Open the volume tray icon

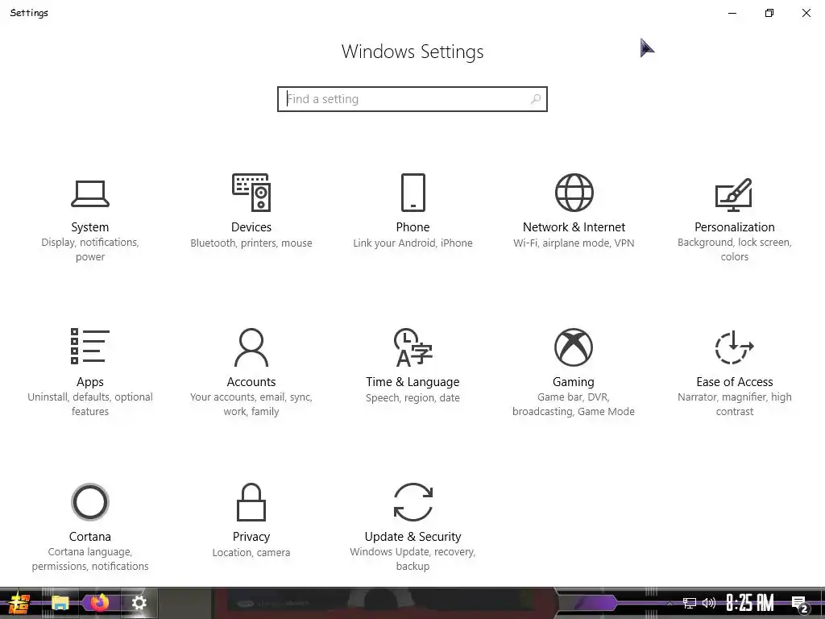709,603
